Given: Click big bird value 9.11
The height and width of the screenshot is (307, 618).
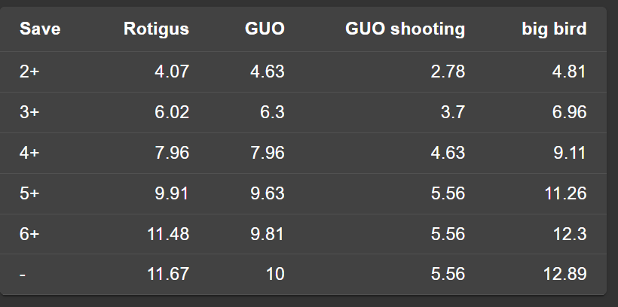Looking at the screenshot, I should tap(569, 153).
